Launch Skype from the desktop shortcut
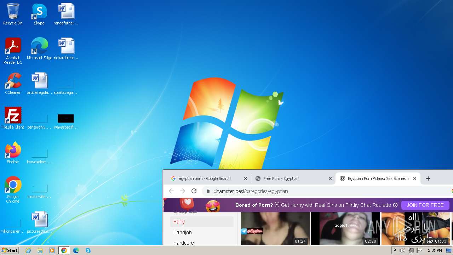453x255 pixels. (39, 14)
